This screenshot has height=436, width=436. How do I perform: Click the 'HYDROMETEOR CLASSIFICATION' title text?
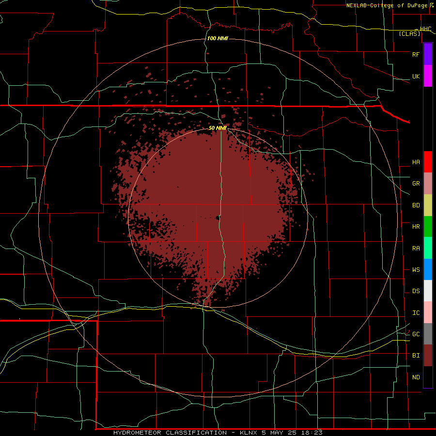click(x=170, y=433)
